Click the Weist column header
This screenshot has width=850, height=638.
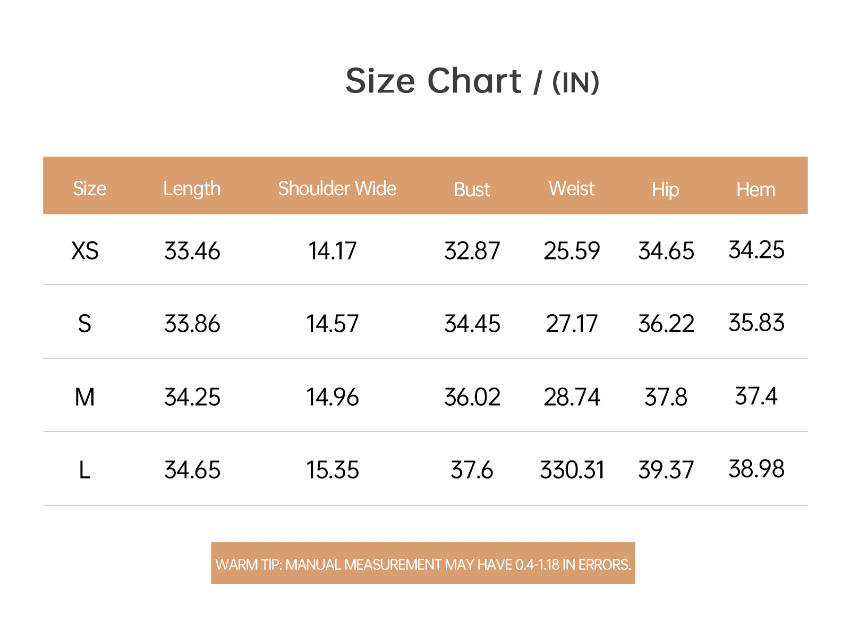tap(572, 189)
